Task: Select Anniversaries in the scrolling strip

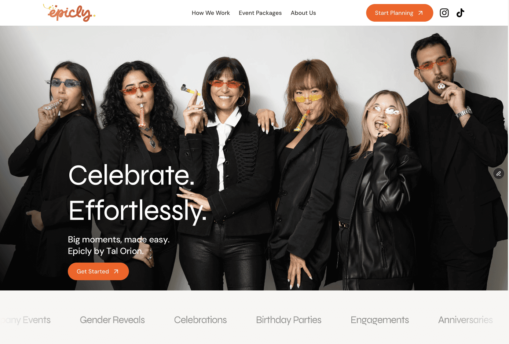Action: [x=465, y=320]
